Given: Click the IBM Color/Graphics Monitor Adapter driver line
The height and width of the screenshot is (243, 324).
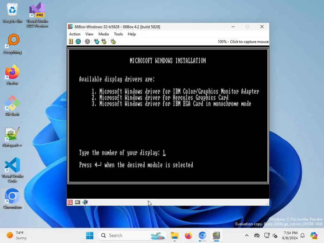Looking at the screenshot, I should [175, 91].
